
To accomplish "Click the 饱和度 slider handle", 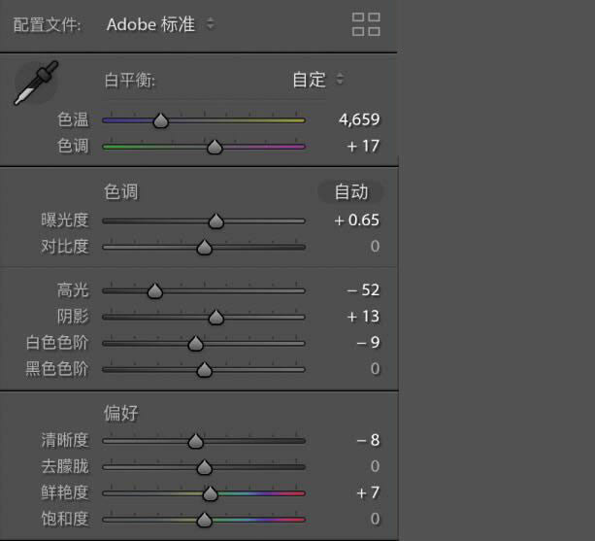I will [x=204, y=521].
